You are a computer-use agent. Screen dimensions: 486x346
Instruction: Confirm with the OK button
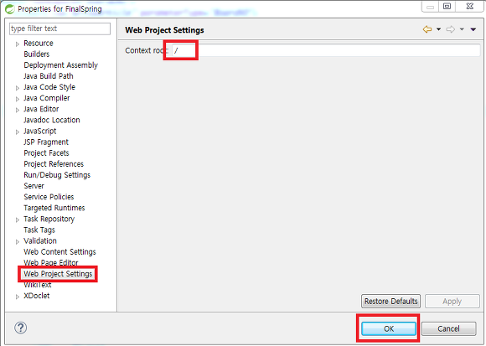coord(389,328)
